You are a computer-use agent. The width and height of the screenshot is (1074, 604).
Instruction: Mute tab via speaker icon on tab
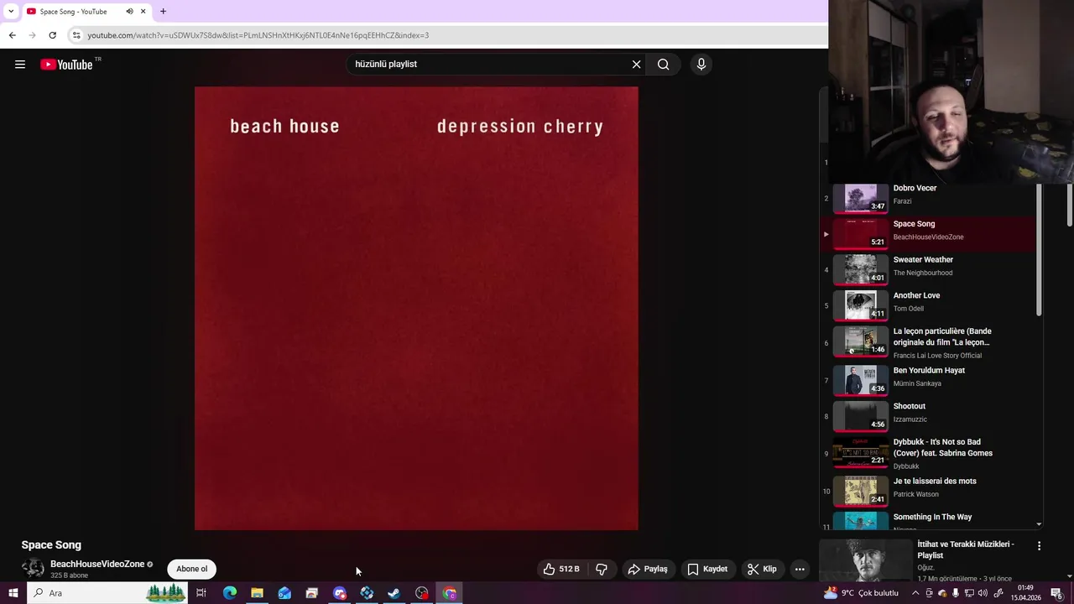[129, 12]
